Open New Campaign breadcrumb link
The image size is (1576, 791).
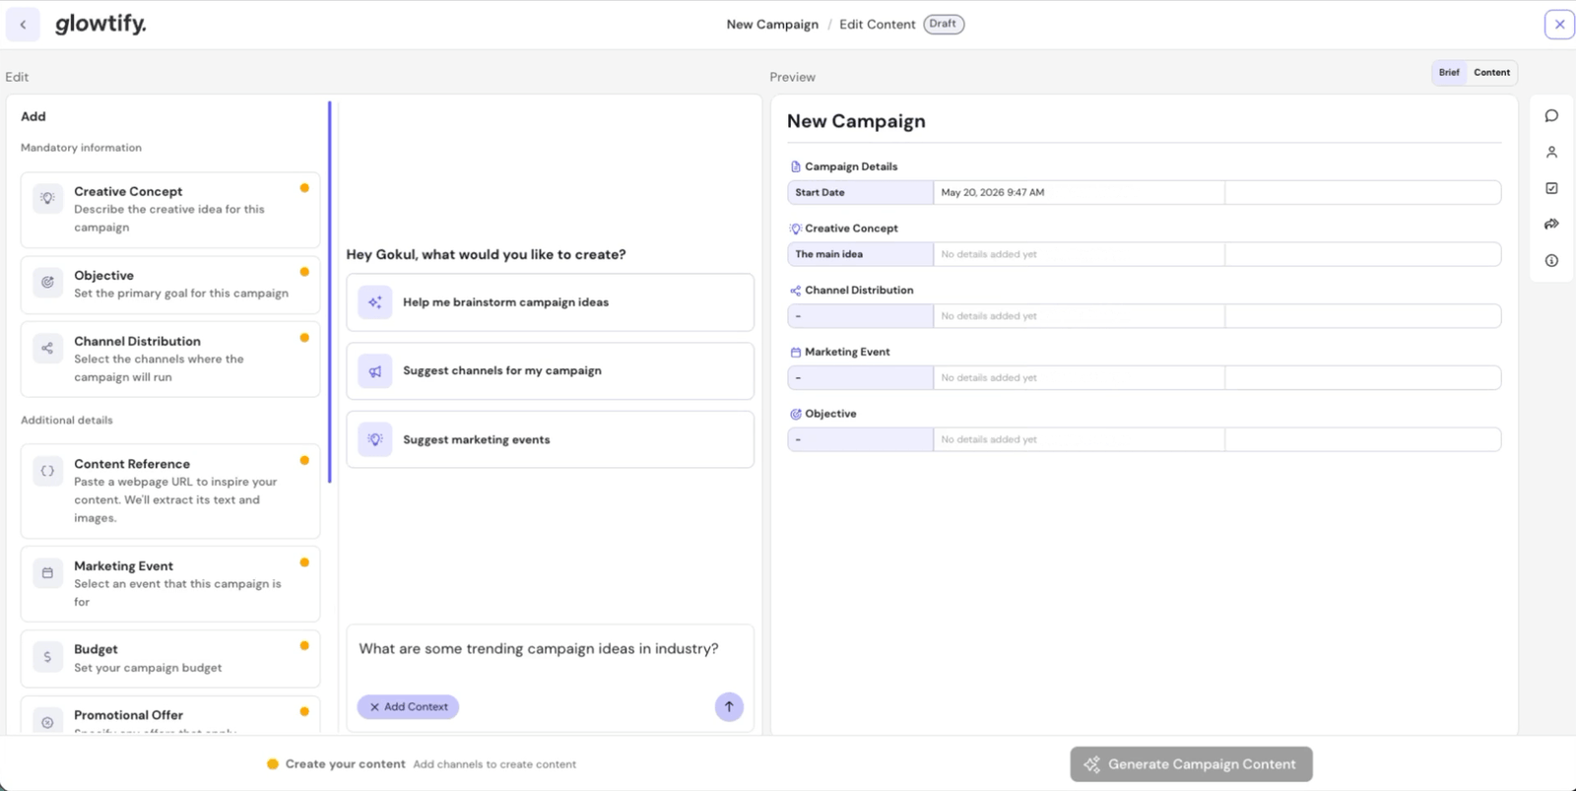pos(772,25)
